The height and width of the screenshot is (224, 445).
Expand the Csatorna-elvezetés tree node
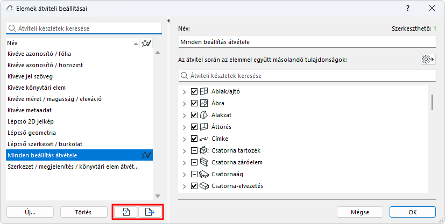tap(185, 186)
